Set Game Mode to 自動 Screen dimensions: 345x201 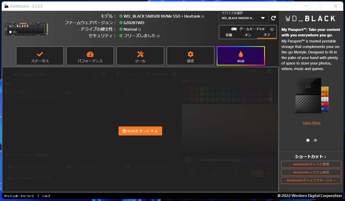tap(229, 35)
